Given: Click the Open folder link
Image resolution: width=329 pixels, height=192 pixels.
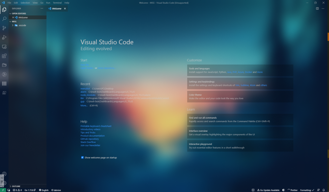Looking at the screenshot, I should point(87,68).
